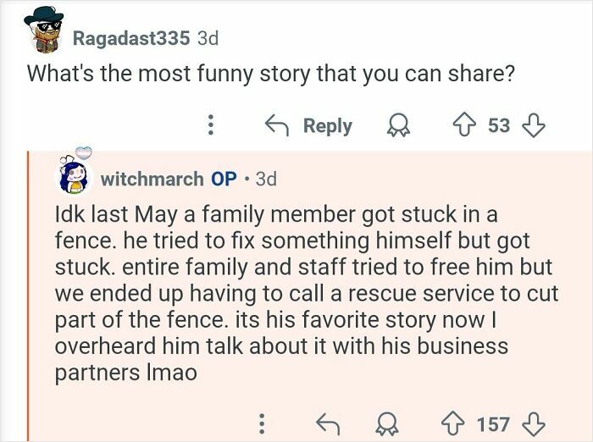Visit the witchmarch user profile link
The image size is (593, 442).
click(152, 179)
